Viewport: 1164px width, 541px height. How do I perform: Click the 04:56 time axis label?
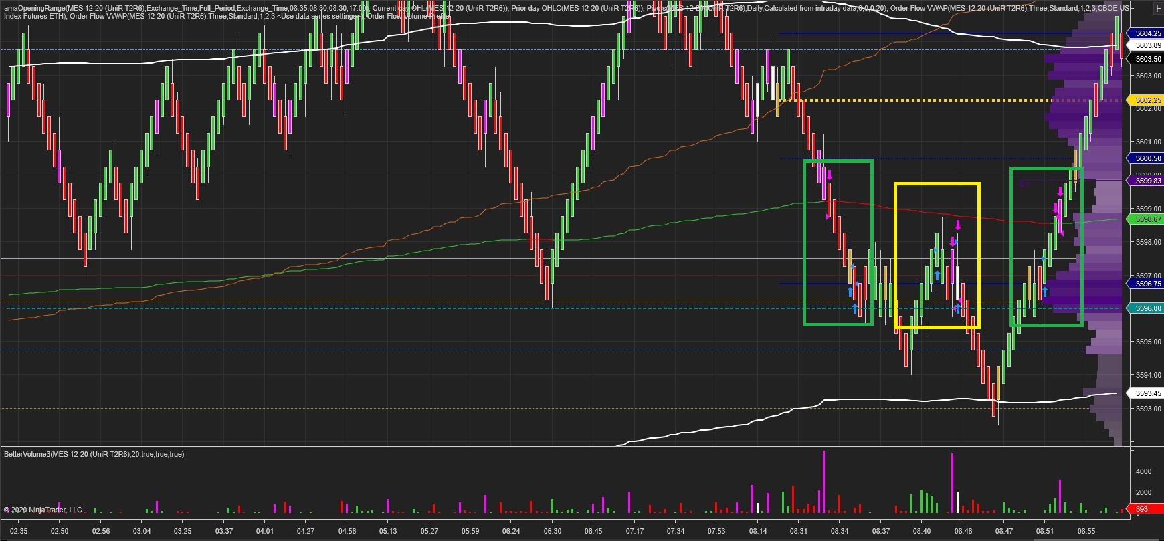coord(347,531)
